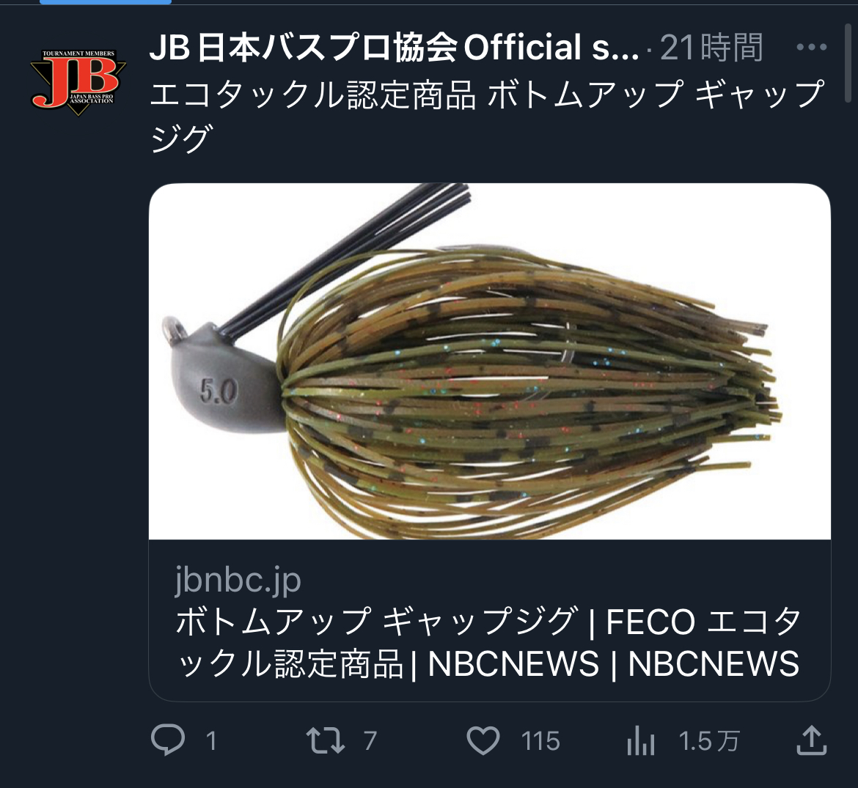This screenshot has height=788, width=858.
Task: Open JB Japan Bass Pro avatar logo
Action: pos(78,82)
